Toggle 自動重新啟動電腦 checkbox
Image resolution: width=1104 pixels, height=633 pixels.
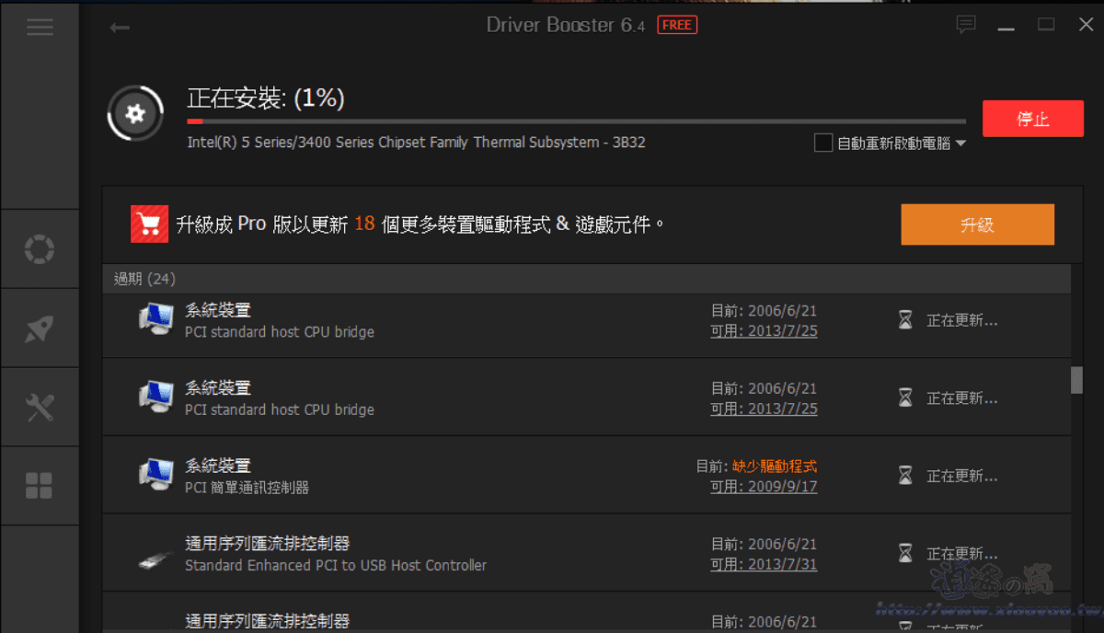pyautogui.click(x=823, y=144)
